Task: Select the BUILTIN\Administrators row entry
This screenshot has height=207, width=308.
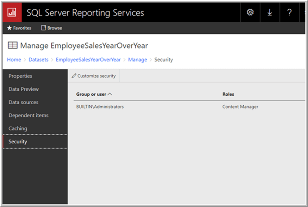Action: click(100, 107)
